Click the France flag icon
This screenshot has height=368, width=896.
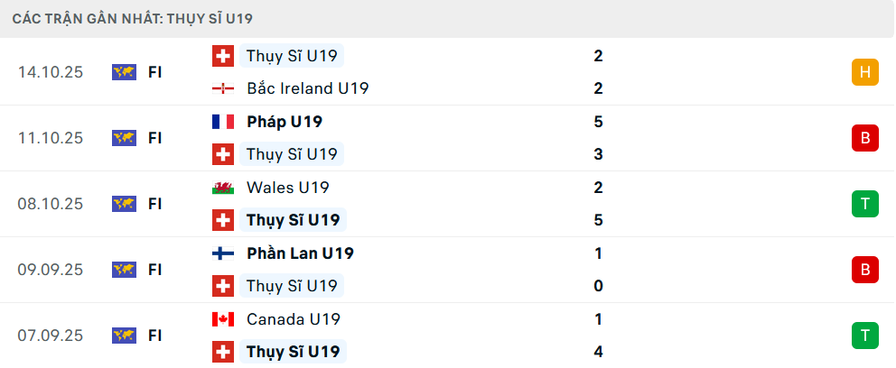click(x=222, y=122)
